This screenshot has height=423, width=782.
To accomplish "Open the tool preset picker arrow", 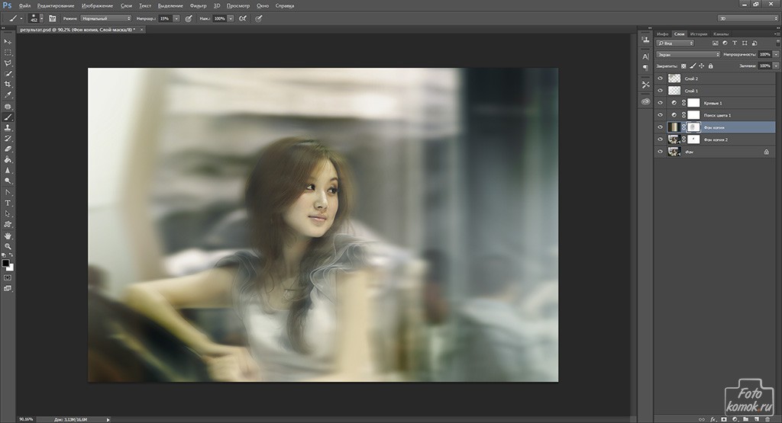I will pyautogui.click(x=21, y=18).
